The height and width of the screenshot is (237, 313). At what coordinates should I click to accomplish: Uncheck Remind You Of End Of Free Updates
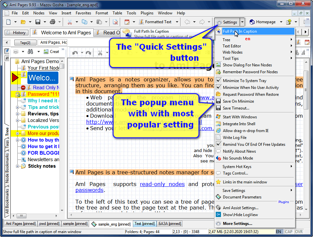254,144
